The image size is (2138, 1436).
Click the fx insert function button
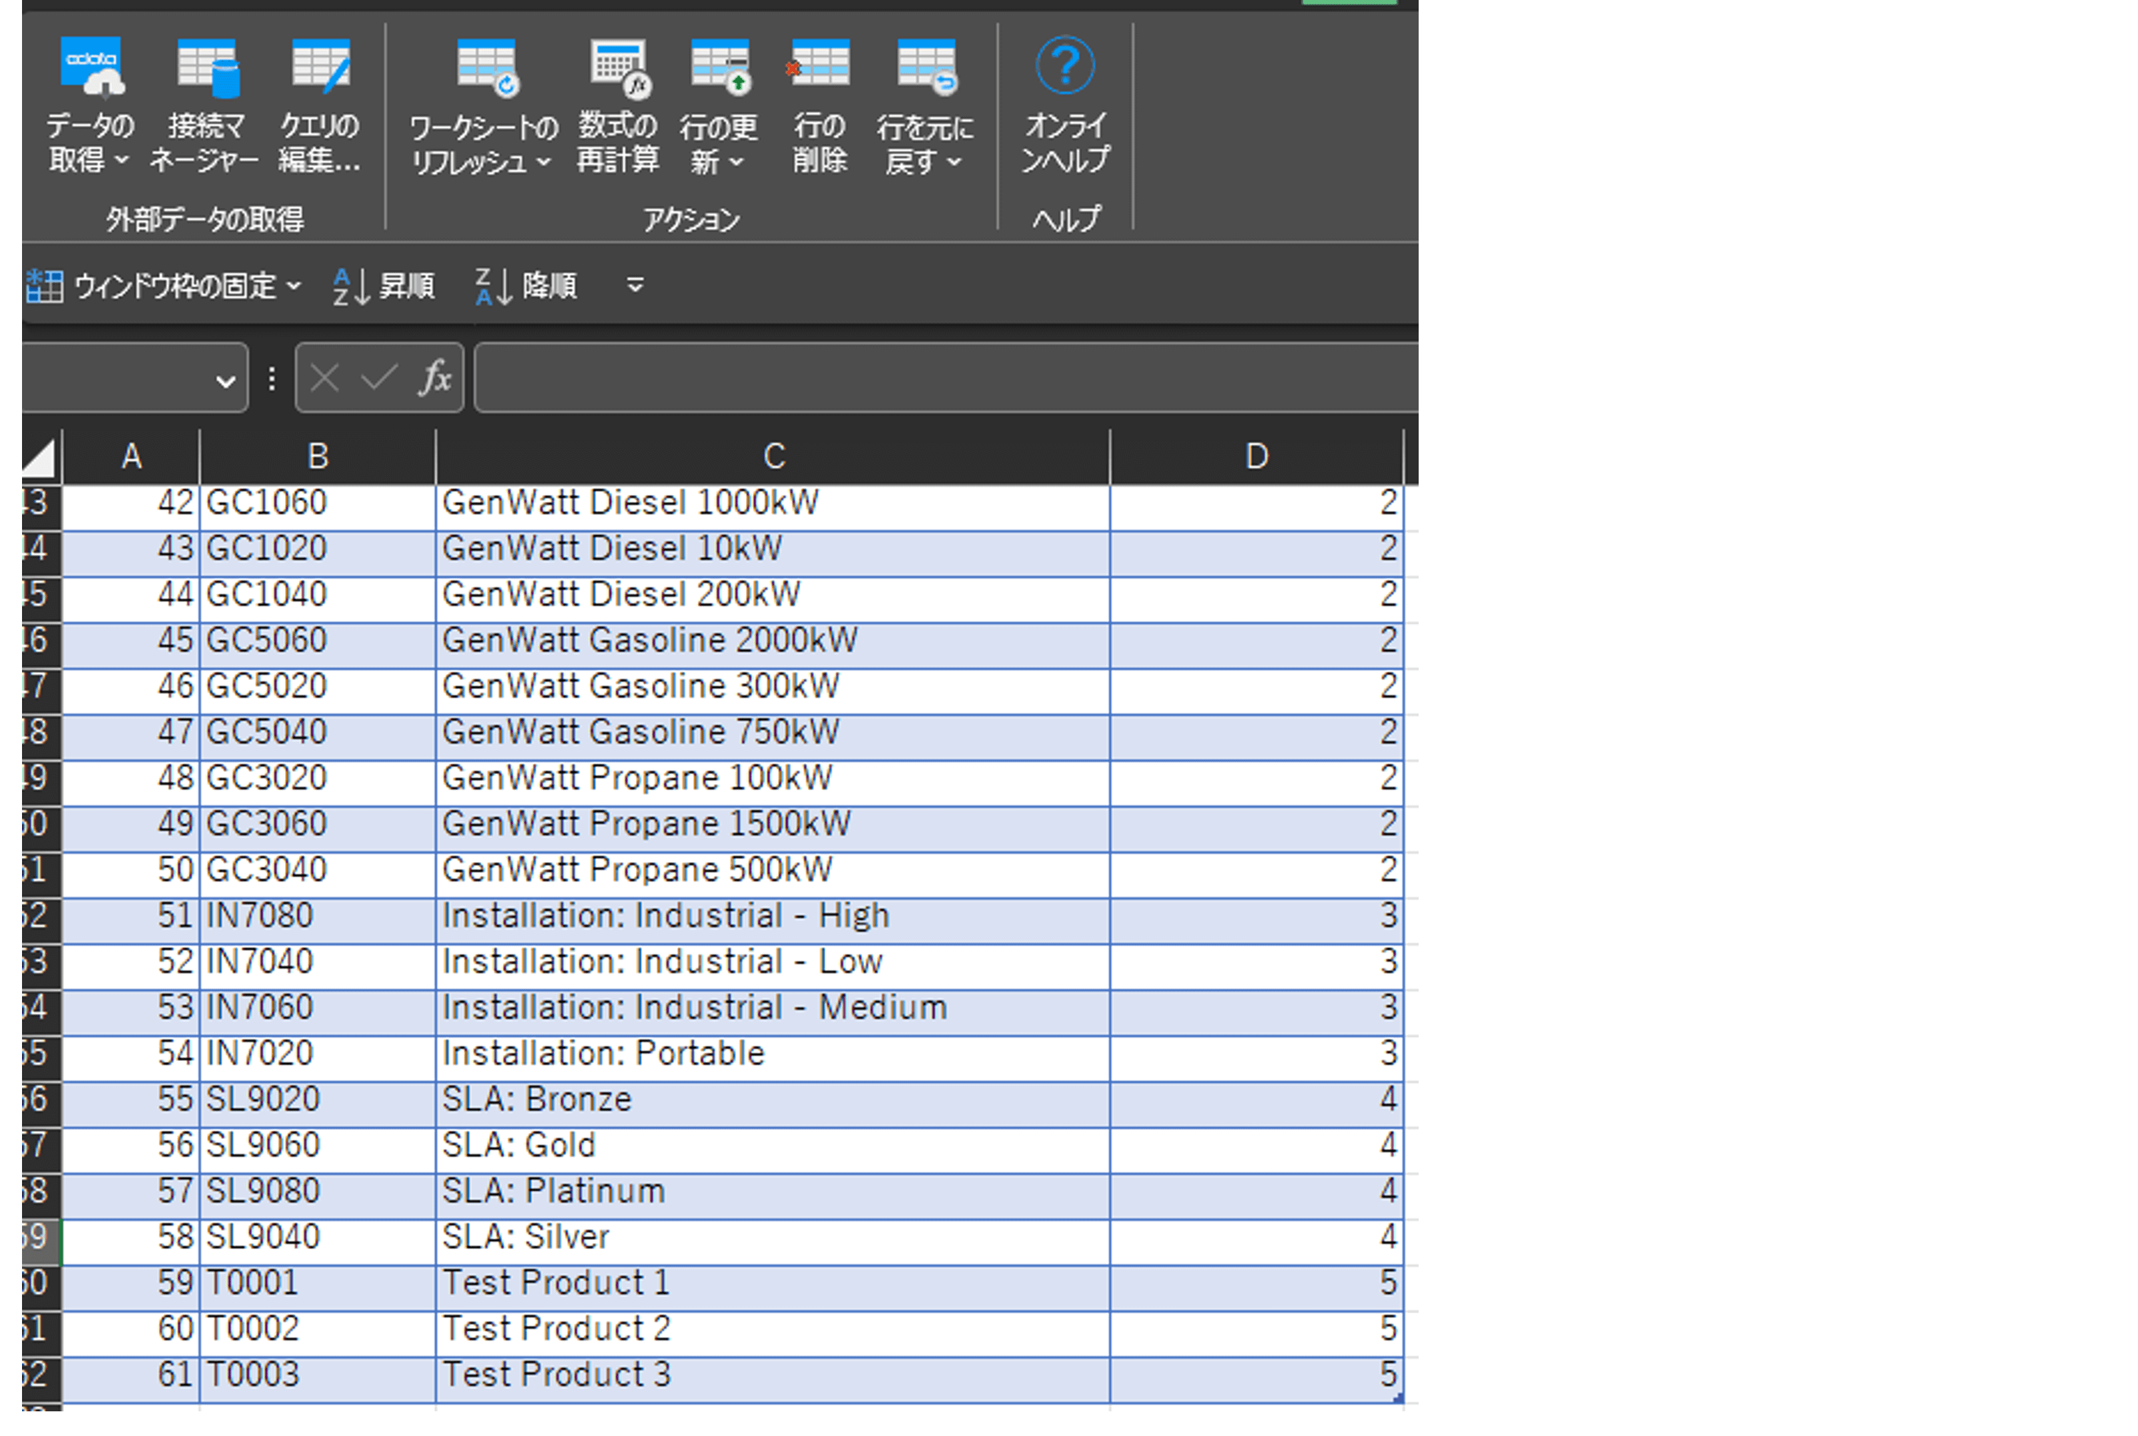(435, 378)
